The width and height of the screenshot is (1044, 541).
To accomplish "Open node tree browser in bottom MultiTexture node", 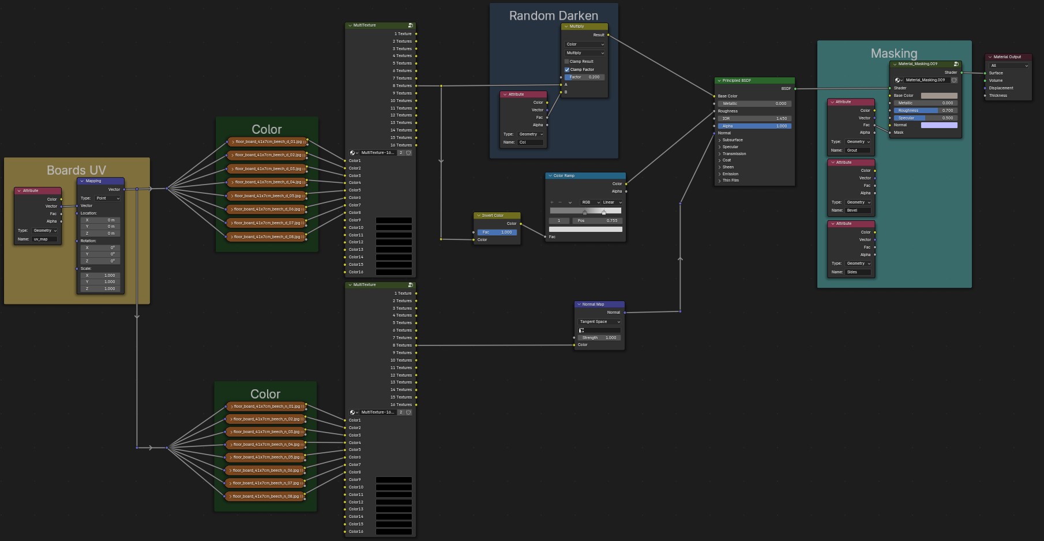I will [x=354, y=412].
